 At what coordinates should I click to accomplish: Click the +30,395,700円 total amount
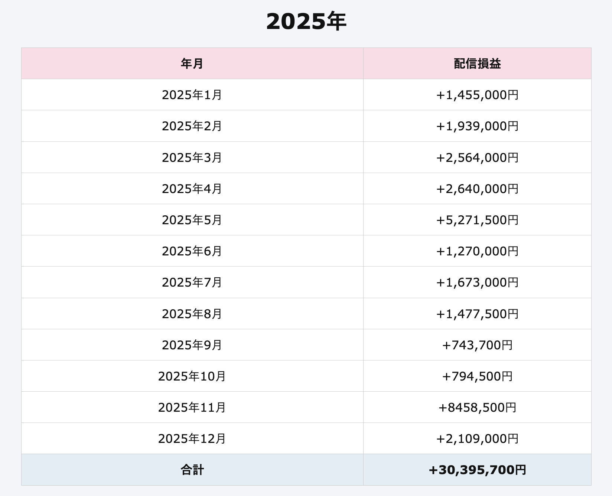(x=477, y=470)
